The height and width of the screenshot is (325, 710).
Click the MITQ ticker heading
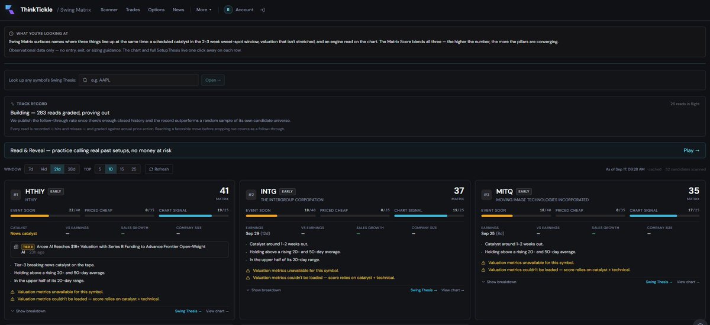(505, 191)
